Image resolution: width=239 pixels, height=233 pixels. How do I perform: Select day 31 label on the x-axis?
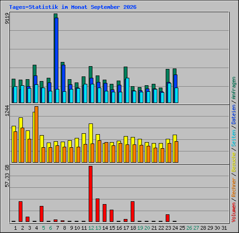point(224,228)
